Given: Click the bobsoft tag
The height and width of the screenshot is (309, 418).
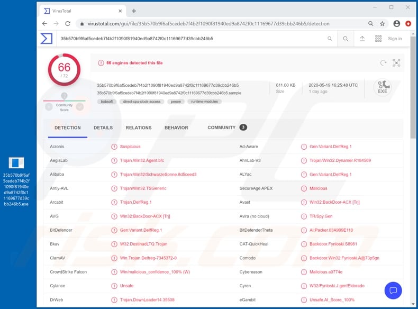Looking at the screenshot, I should pyautogui.click(x=107, y=102).
